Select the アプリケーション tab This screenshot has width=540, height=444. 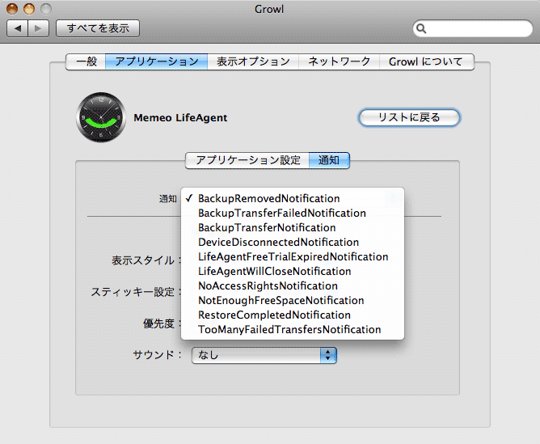[x=156, y=61]
